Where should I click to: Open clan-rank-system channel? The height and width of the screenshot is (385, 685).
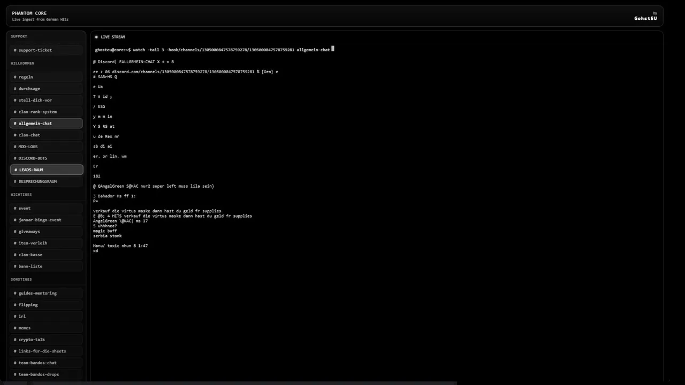point(47,112)
